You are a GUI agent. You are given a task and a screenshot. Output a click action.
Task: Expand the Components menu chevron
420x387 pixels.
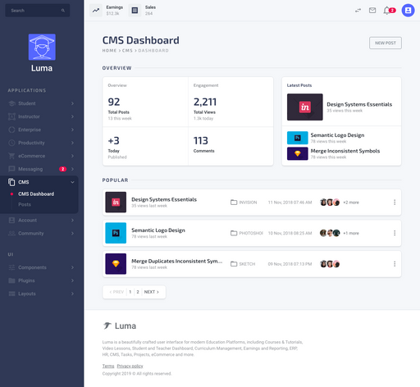pos(72,267)
